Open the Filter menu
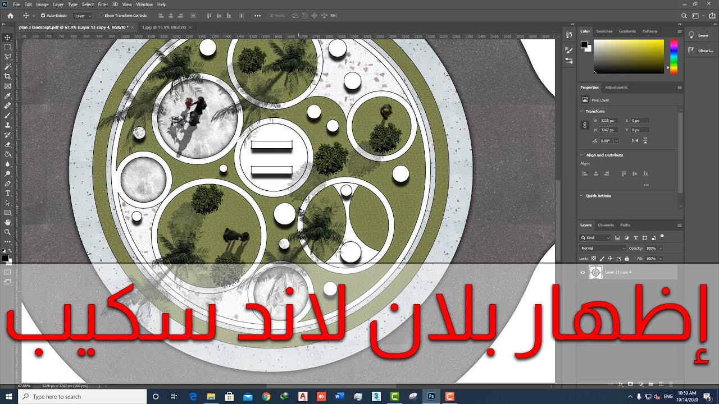The image size is (719, 404). (103, 4)
